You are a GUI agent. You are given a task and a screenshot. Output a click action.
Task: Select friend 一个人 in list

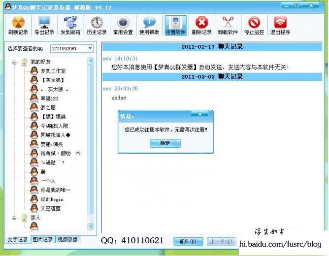click(48, 181)
